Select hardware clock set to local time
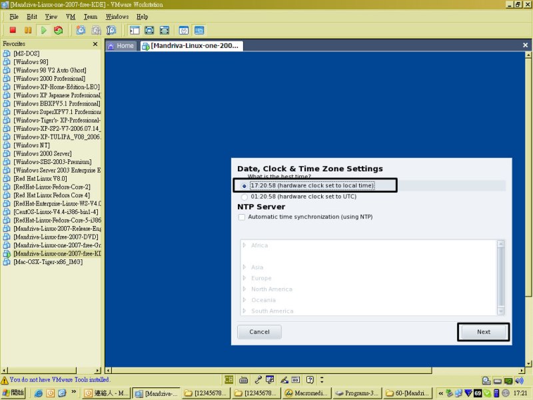This screenshot has height=400, width=533. (x=244, y=186)
